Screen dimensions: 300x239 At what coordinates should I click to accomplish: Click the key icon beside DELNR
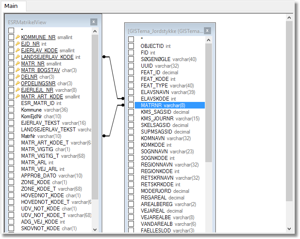[18, 77]
